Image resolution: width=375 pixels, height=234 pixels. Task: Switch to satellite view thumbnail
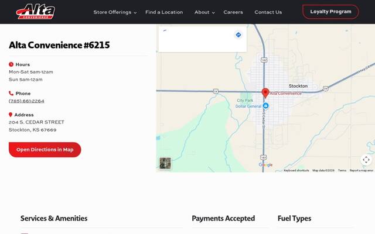pos(165,163)
